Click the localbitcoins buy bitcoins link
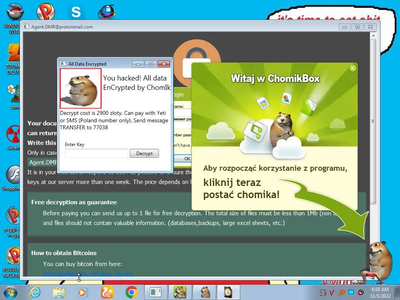This screenshot has width=400, height=300. coord(88,274)
